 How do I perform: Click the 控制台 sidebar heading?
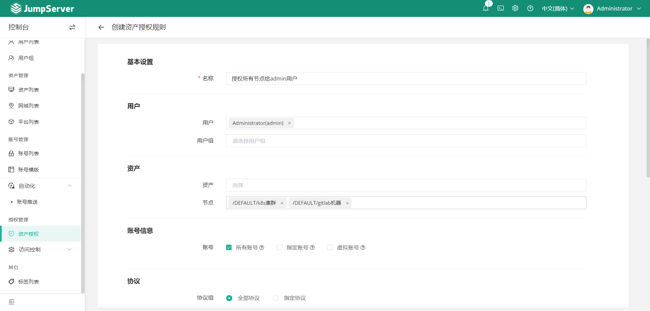(19, 27)
